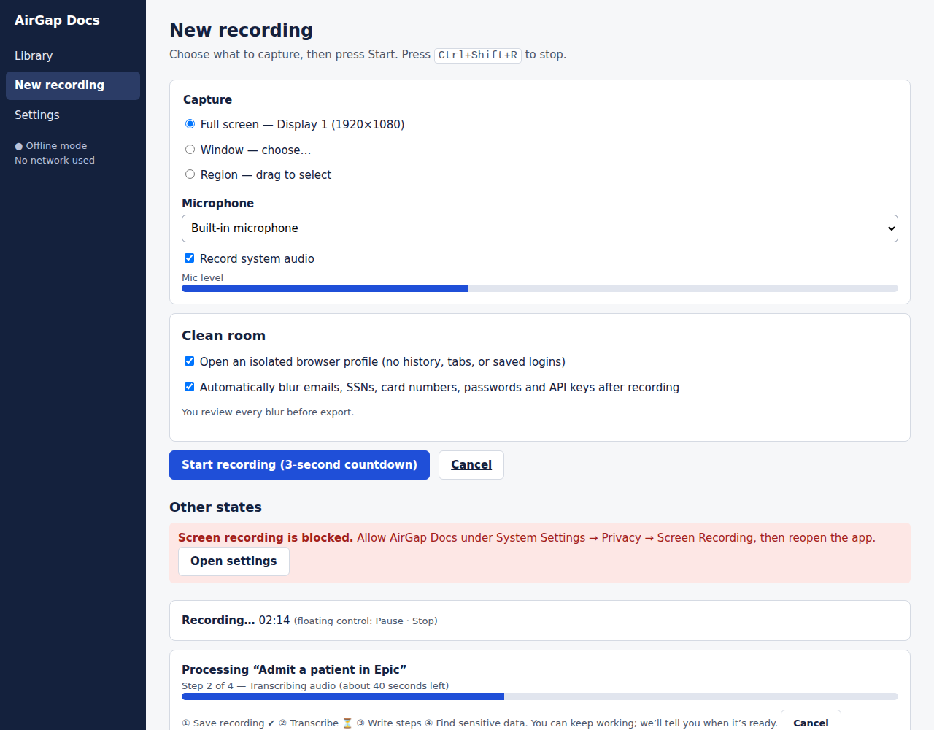Image resolution: width=934 pixels, height=730 pixels.
Task: Click the "Recording… 02:14" status text
Action: pos(236,620)
